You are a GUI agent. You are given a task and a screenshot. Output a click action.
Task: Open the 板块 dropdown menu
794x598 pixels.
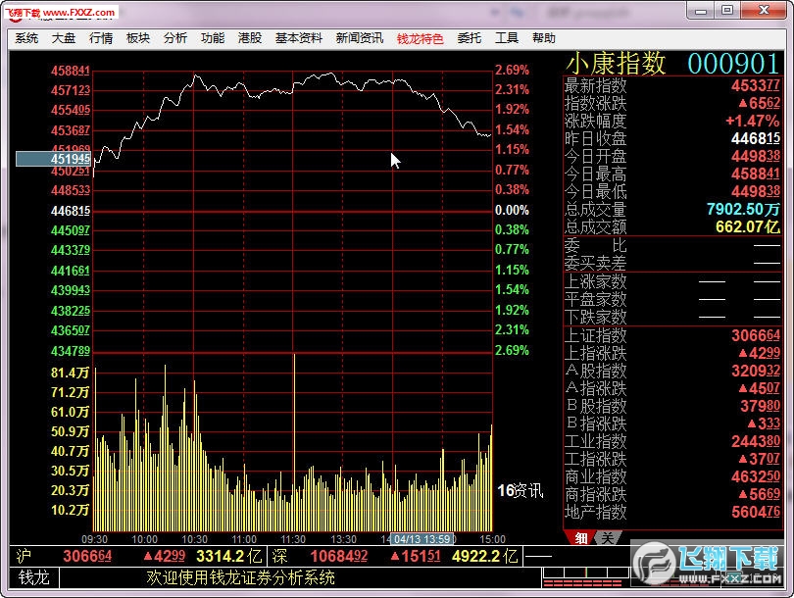tap(138, 37)
